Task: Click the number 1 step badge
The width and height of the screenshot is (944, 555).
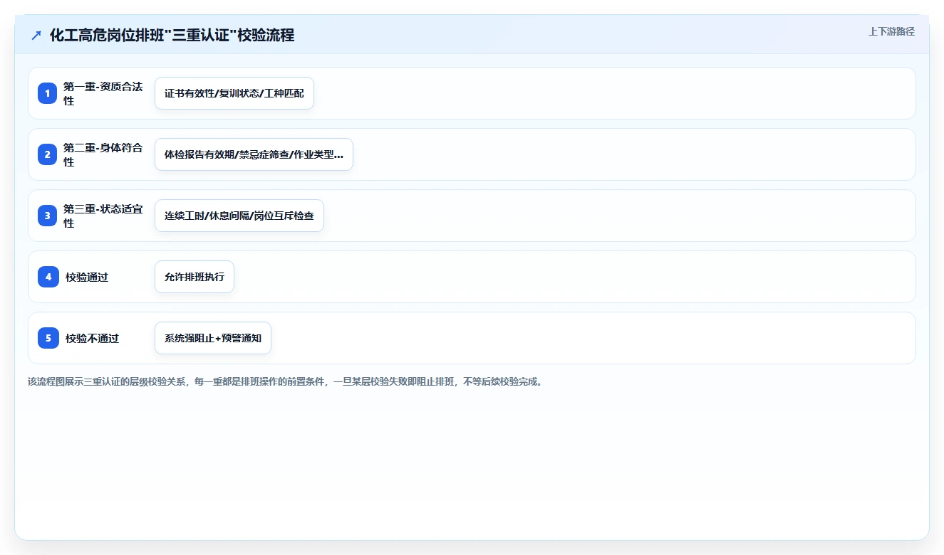Action: pos(48,93)
